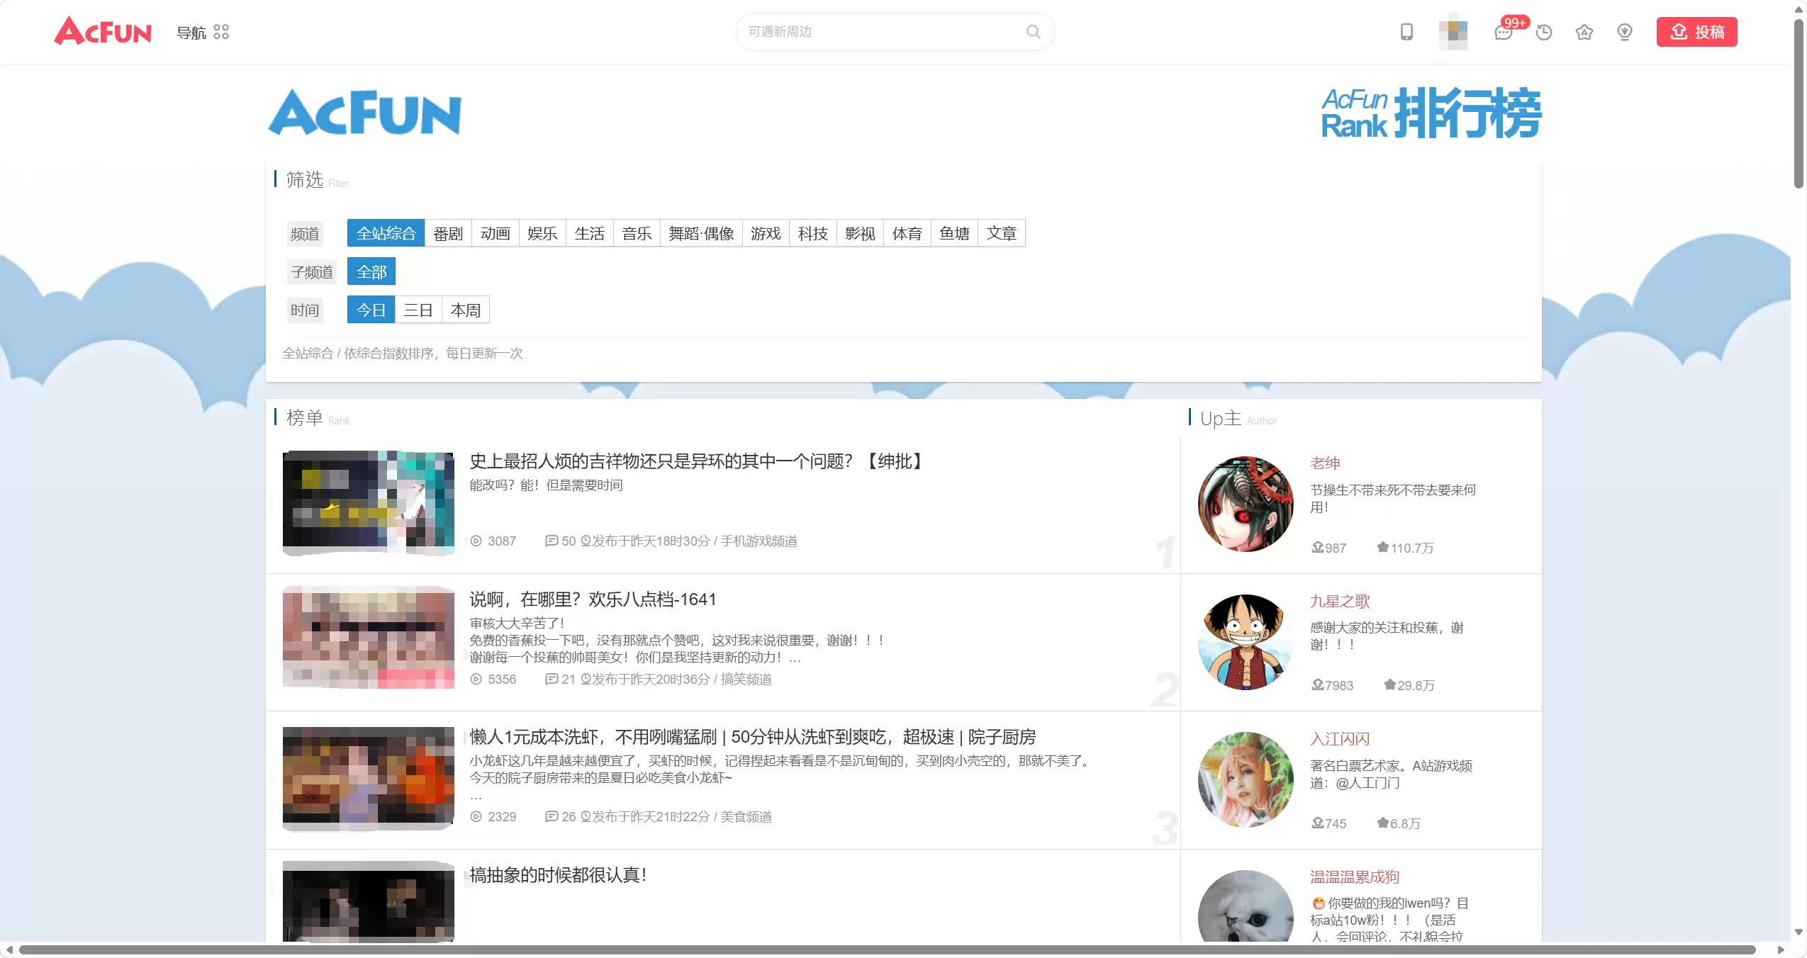
Task: Open 老绅 uploader avatar
Action: [x=1246, y=504]
